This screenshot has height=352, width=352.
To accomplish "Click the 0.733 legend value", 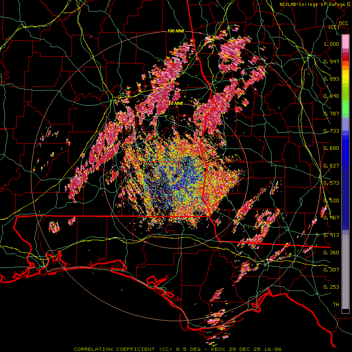I will [331, 131].
